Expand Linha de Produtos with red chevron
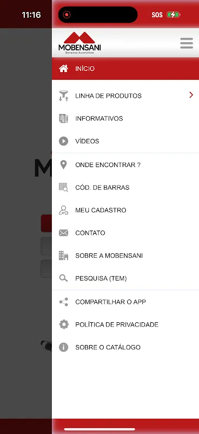Screen dimensions: 199x434 coord(191,95)
